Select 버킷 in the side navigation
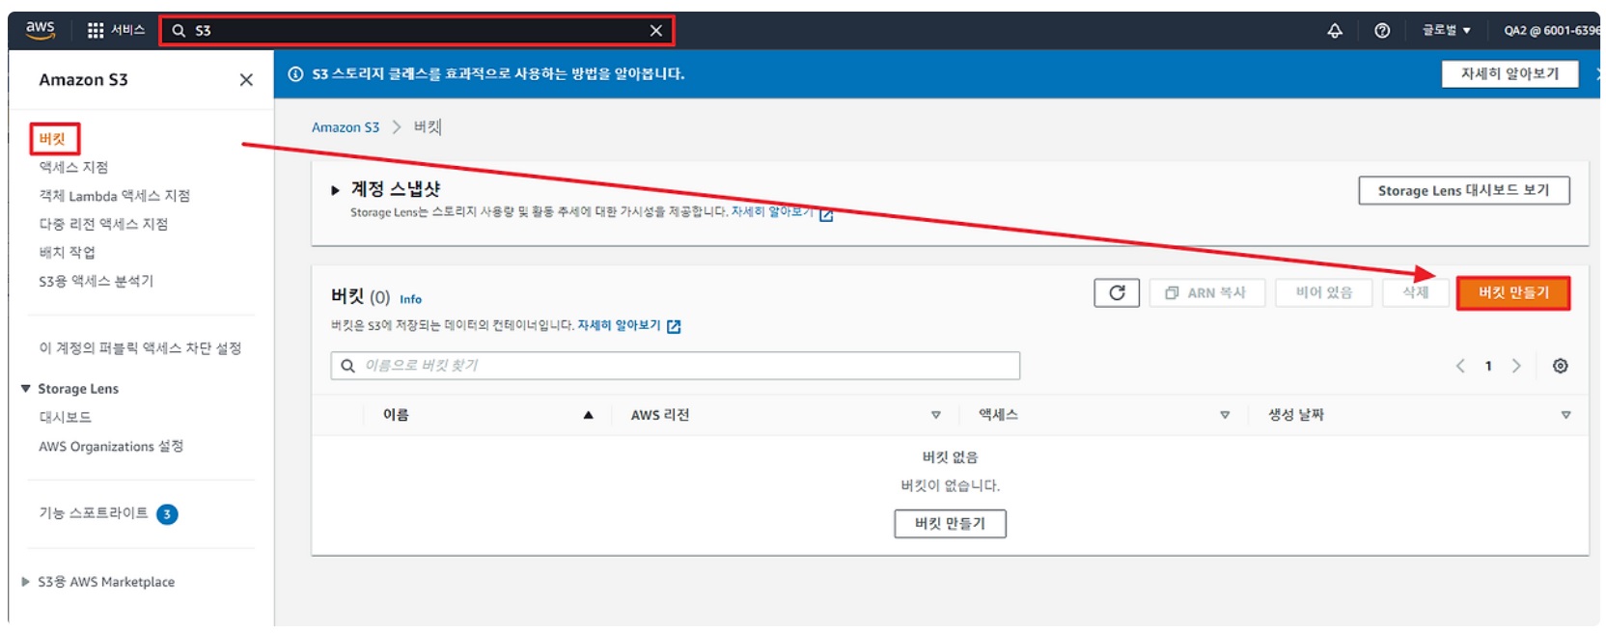This screenshot has width=1606, height=633. (x=52, y=139)
